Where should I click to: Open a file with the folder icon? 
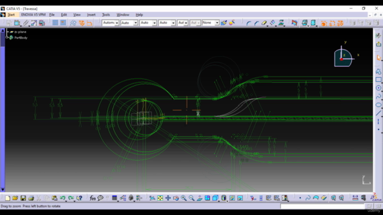coord(15,198)
